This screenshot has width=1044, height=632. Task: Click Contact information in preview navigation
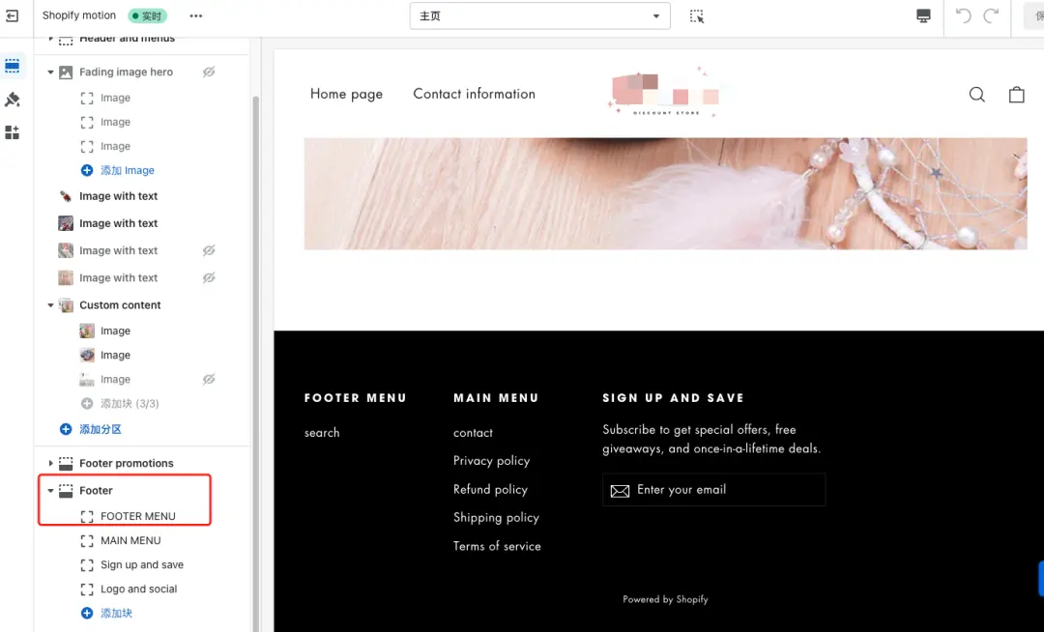[474, 94]
